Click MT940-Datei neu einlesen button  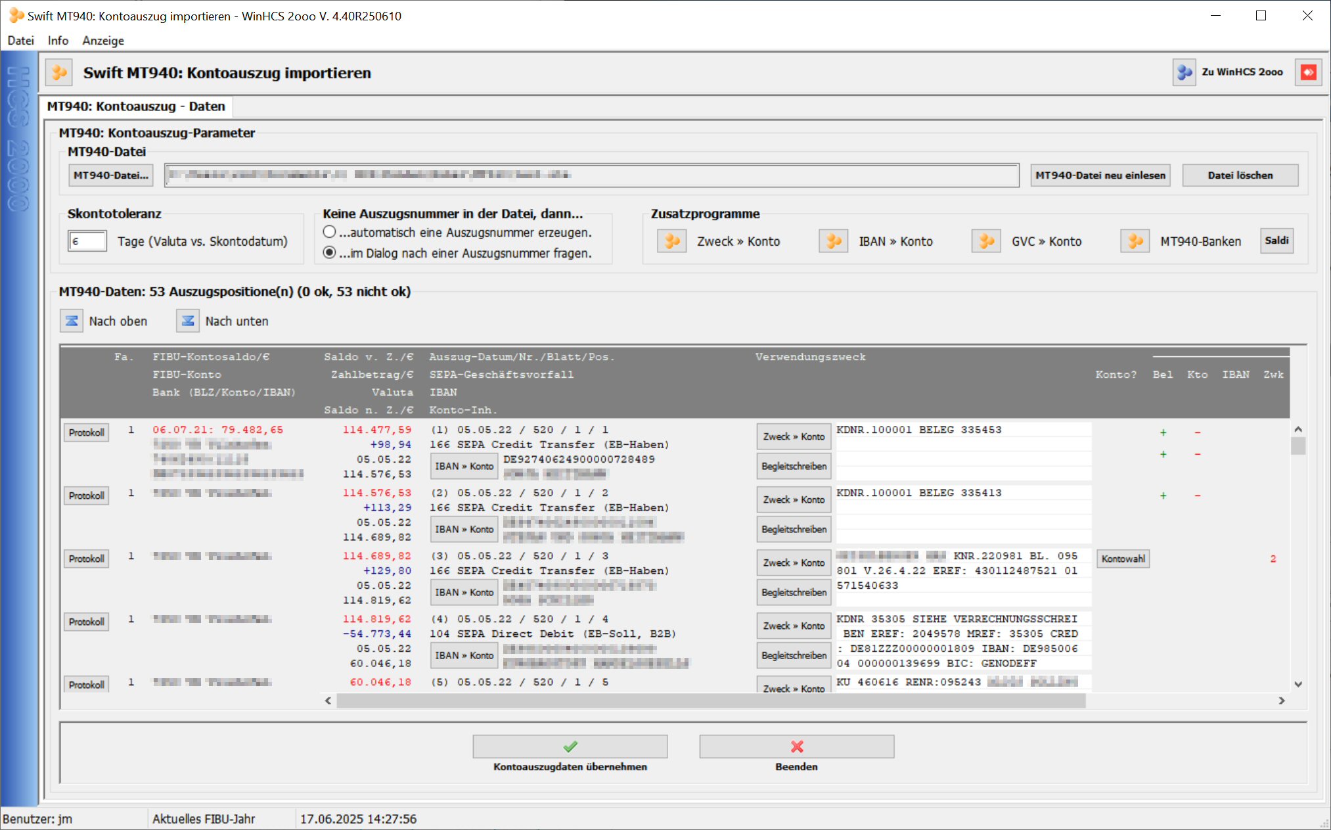coord(1100,175)
